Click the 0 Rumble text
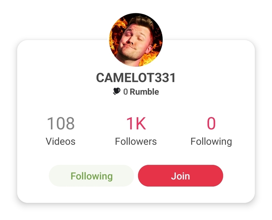 pos(141,92)
